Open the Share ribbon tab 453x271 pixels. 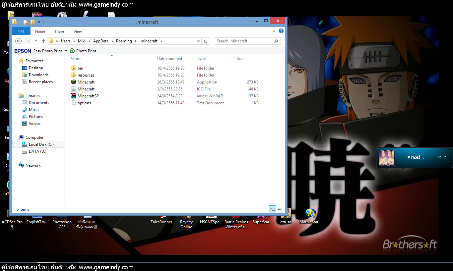59,31
